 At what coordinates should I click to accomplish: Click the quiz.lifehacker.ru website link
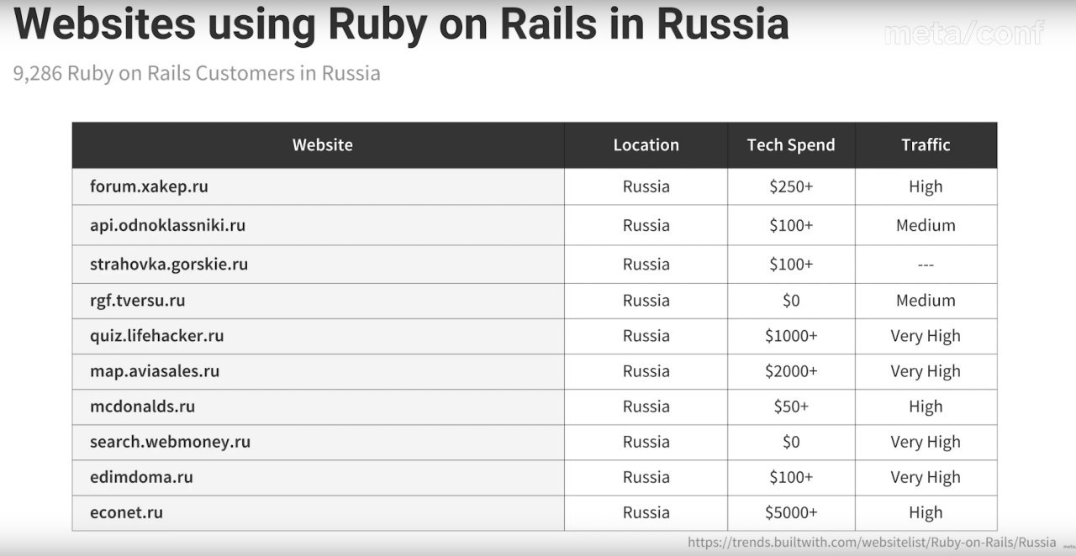(156, 336)
